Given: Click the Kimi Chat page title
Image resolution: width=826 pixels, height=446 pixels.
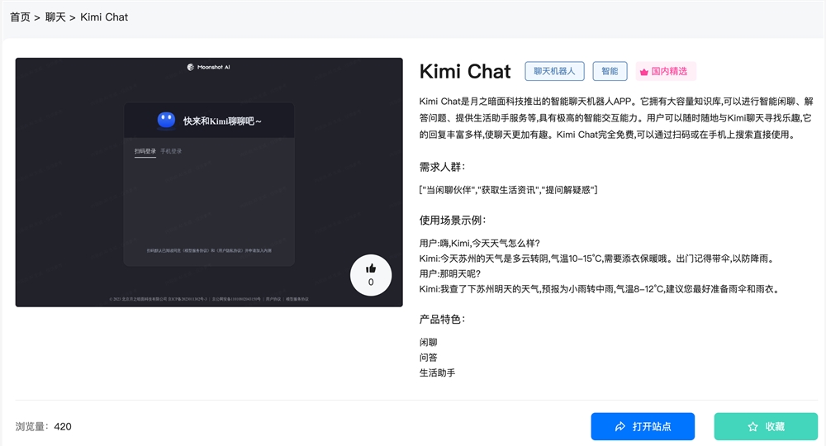Looking at the screenshot, I should pos(465,71).
